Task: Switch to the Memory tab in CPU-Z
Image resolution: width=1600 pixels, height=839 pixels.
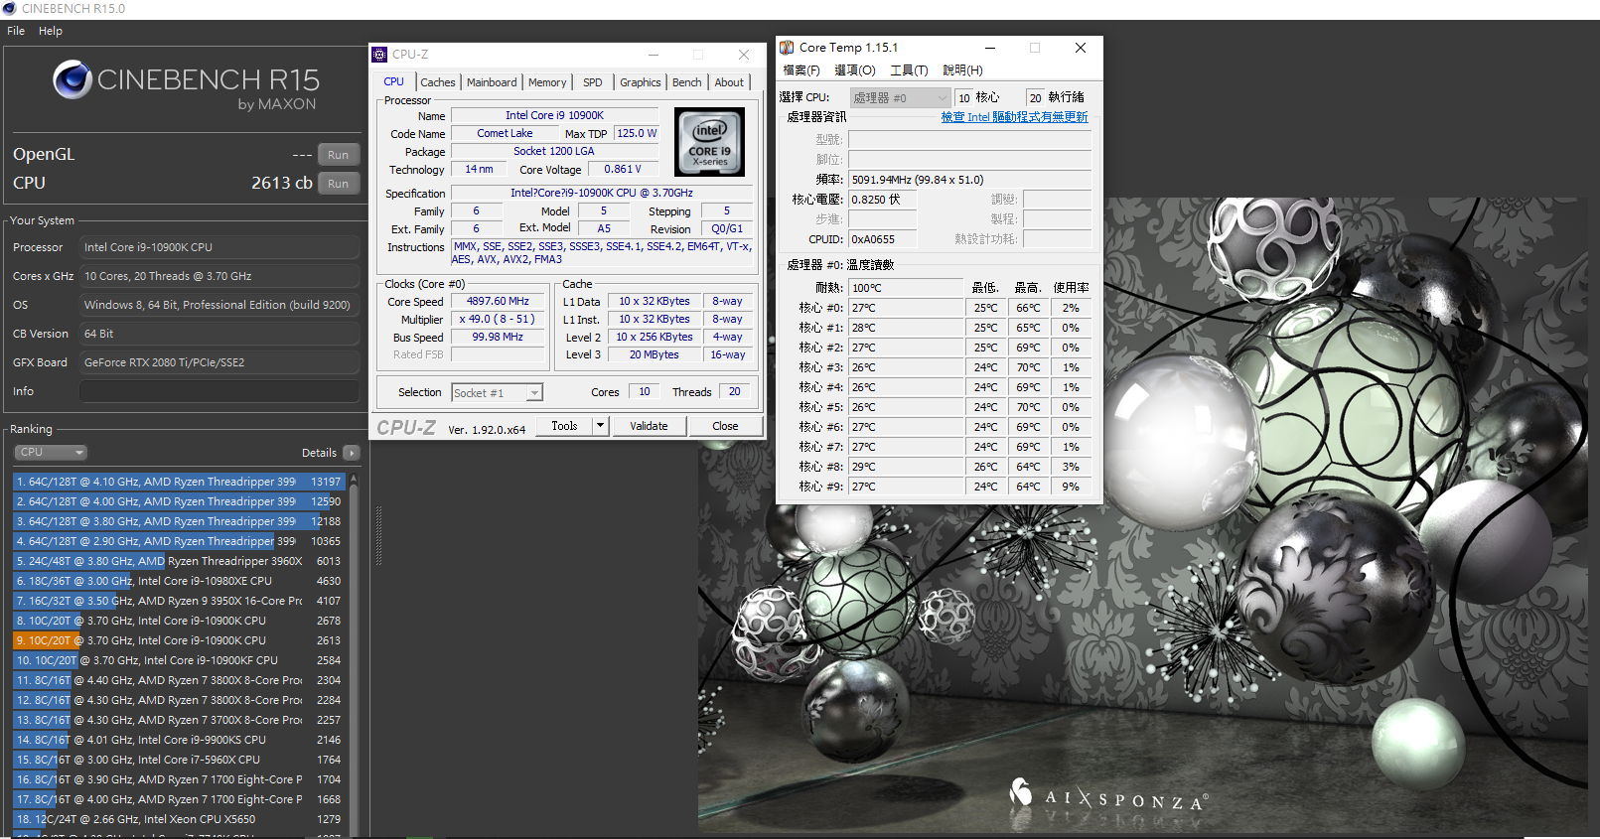Action: (547, 82)
